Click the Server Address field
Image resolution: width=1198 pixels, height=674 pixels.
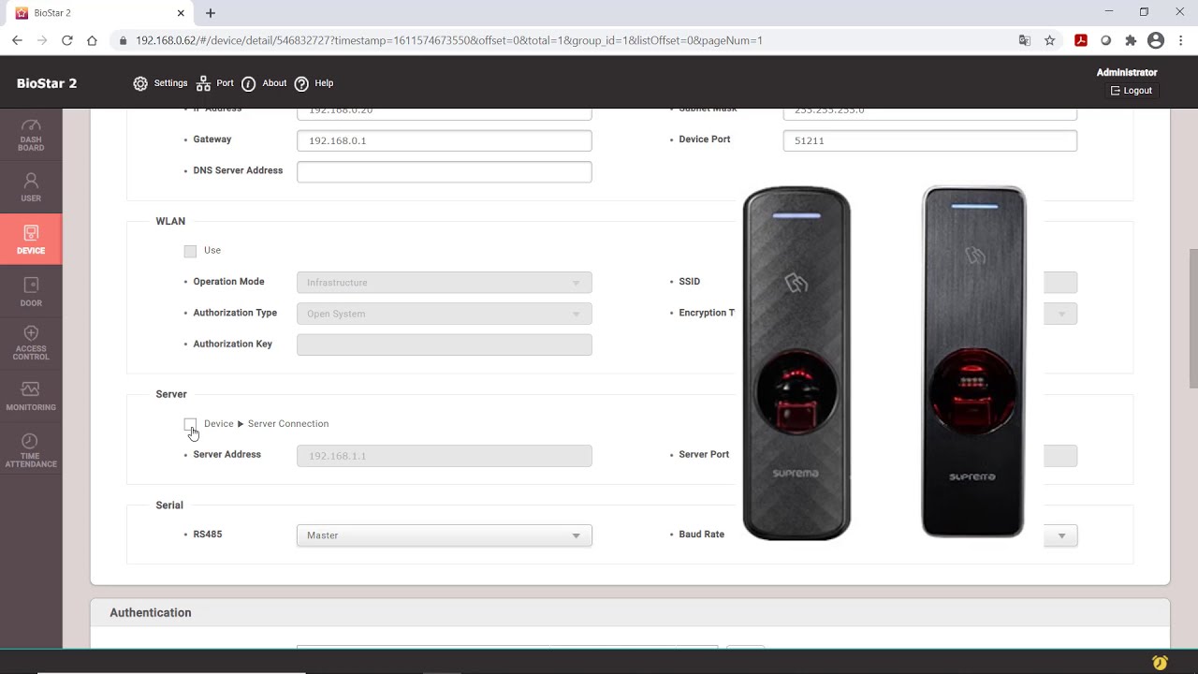(445, 456)
